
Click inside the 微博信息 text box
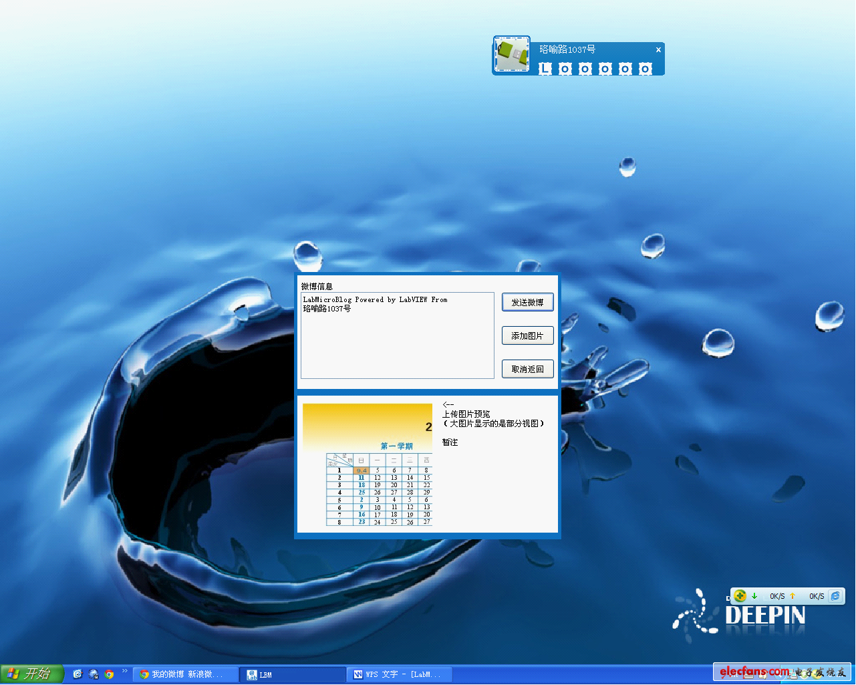398,335
